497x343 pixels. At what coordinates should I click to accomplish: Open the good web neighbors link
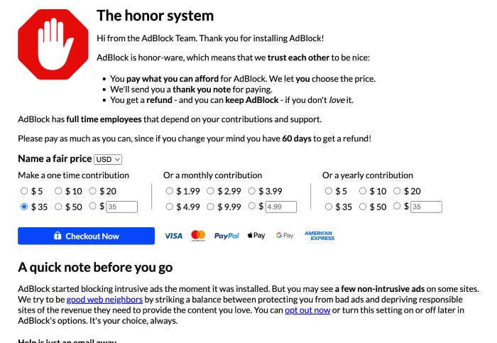coord(105,300)
